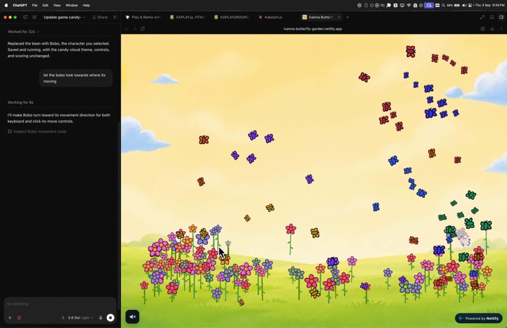This screenshot has height=328, width=507.
Task: Go forward in the preview browser
Action: 135,29
